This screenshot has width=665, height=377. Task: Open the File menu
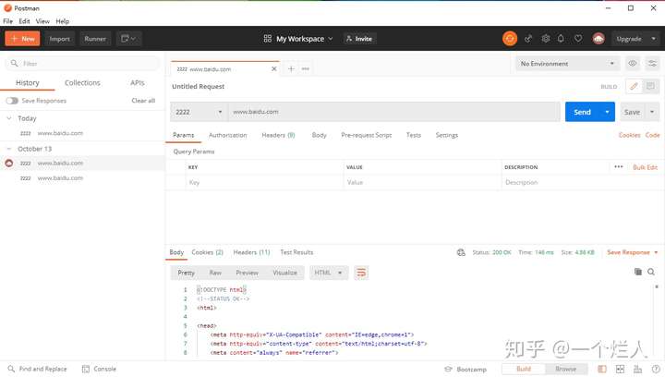[x=7, y=21]
